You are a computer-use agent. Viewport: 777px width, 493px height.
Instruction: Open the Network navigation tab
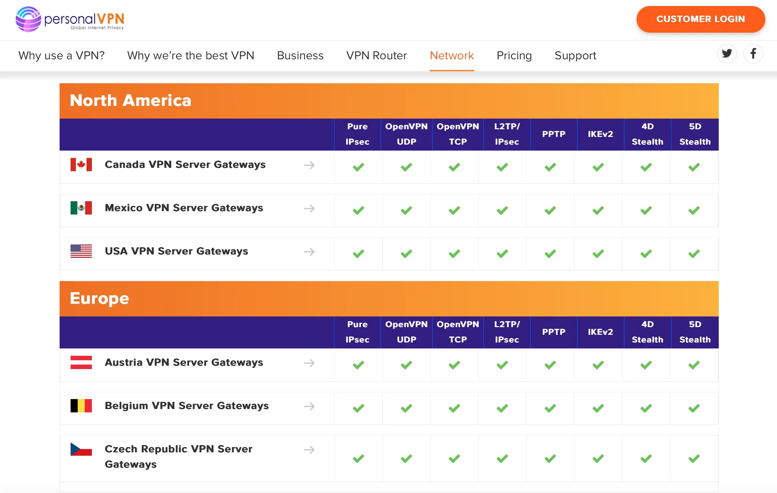coord(451,55)
